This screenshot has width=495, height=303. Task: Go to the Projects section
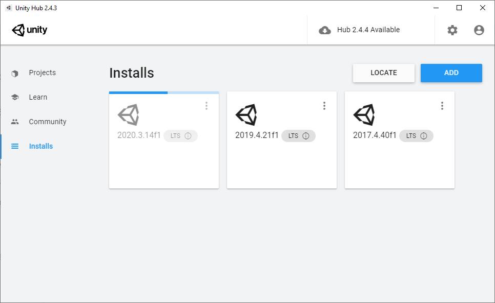[x=42, y=73]
